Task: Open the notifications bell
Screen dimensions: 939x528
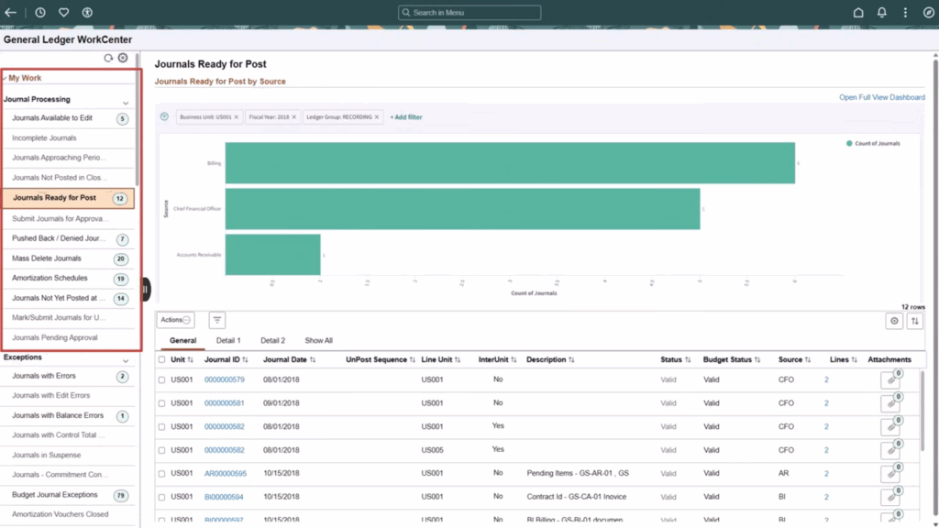Action: tap(881, 13)
